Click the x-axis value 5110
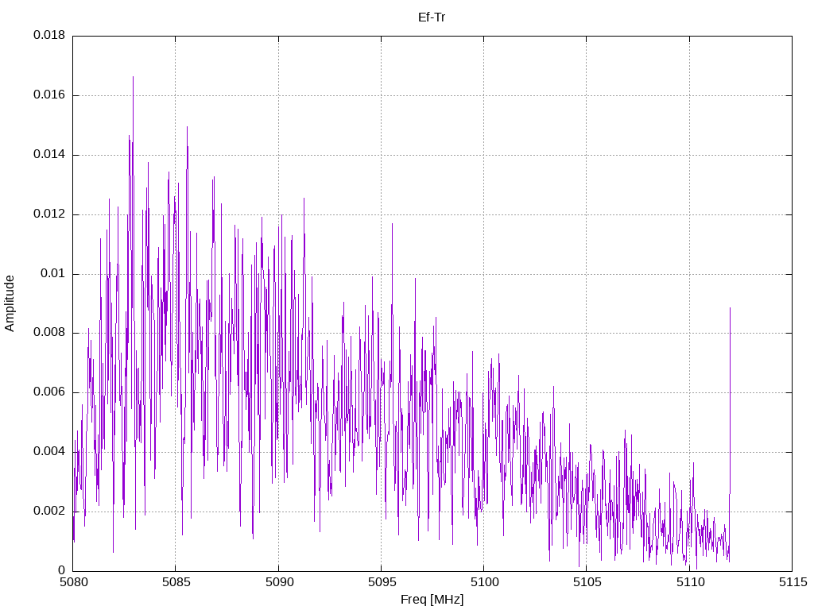 [690, 582]
